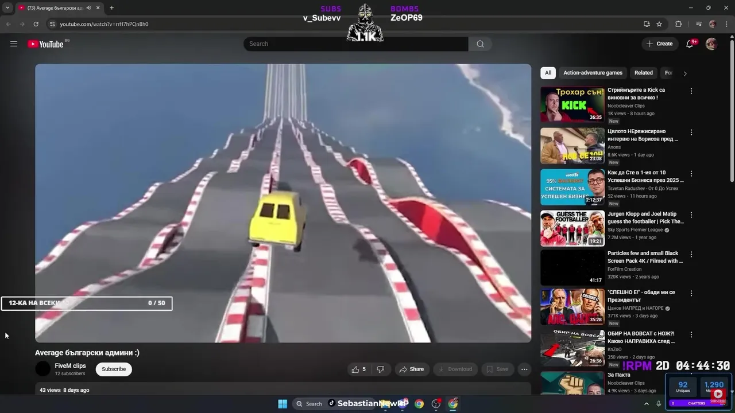Open a new browser tab
This screenshot has height=413, width=735.
pyautogui.click(x=111, y=7)
